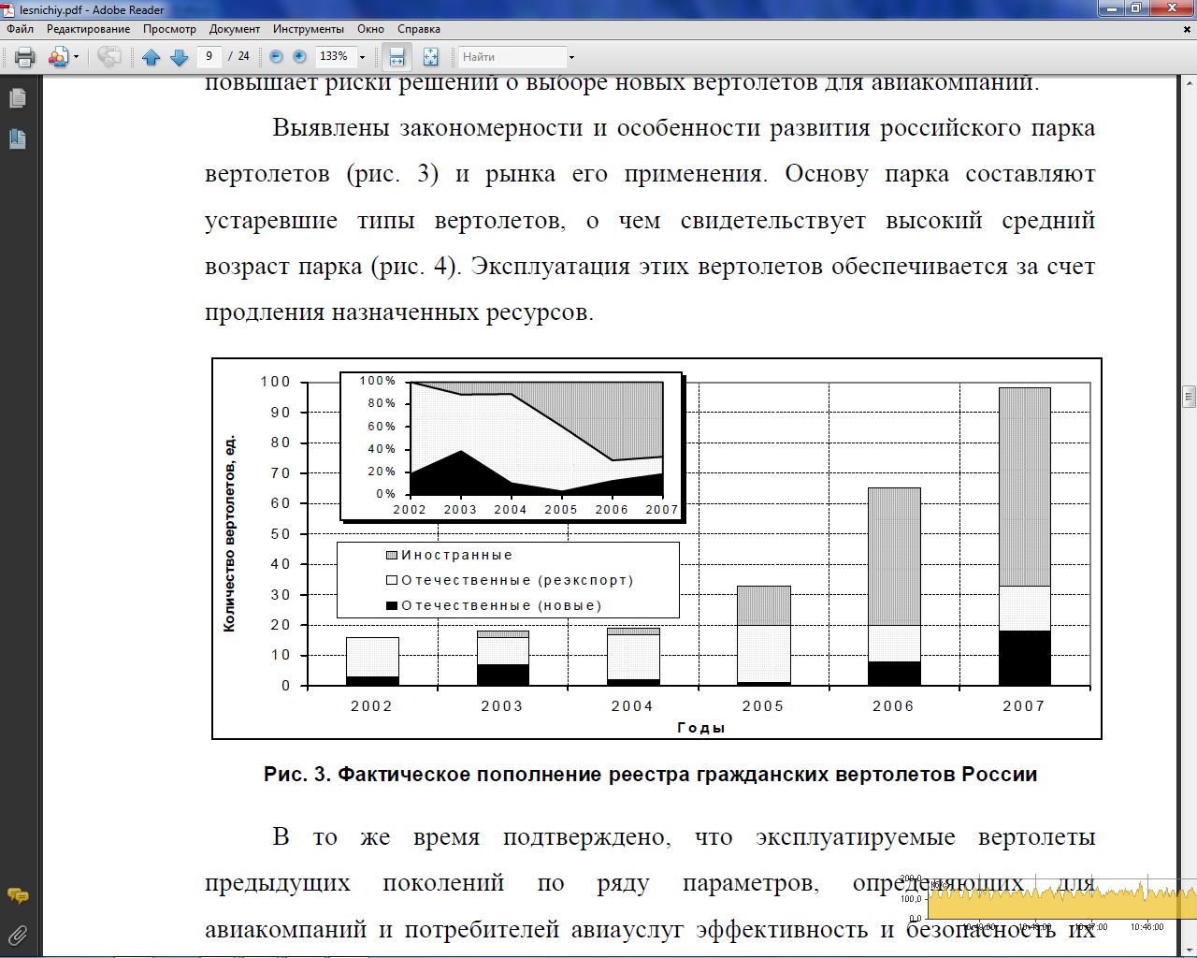Expand the zoom level dropdown arrow
The image size is (1197, 958).
coord(362,57)
